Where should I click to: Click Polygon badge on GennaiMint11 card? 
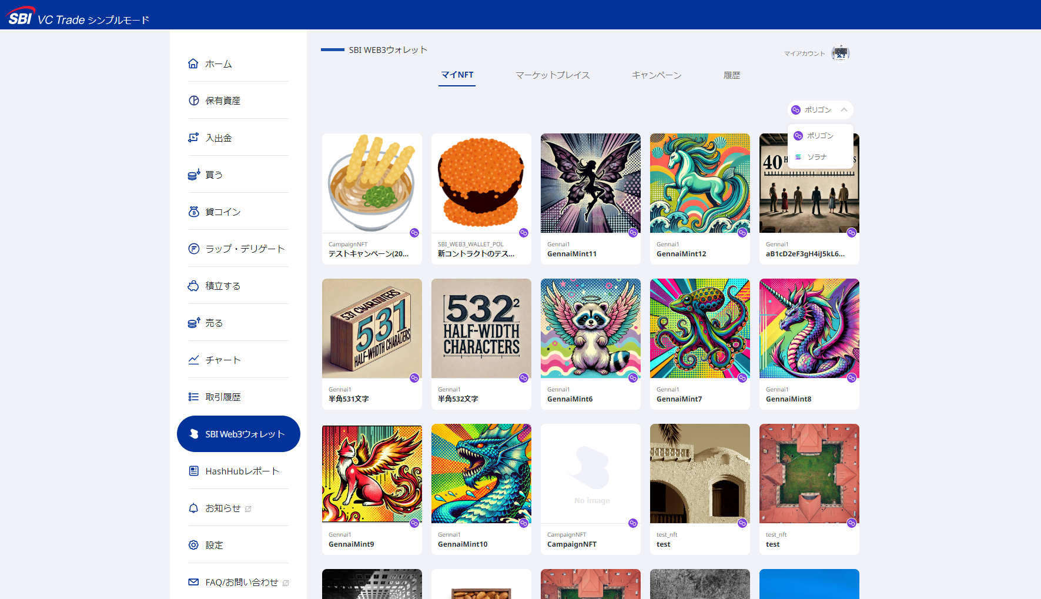coord(633,233)
